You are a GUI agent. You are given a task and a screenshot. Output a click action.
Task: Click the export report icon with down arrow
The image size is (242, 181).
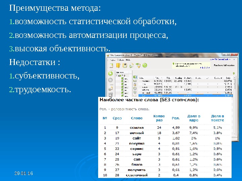click(x=138, y=65)
